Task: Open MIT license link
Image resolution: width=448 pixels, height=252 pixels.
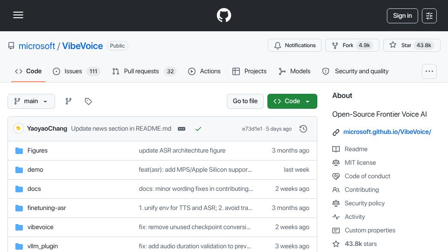Action: [360, 162]
